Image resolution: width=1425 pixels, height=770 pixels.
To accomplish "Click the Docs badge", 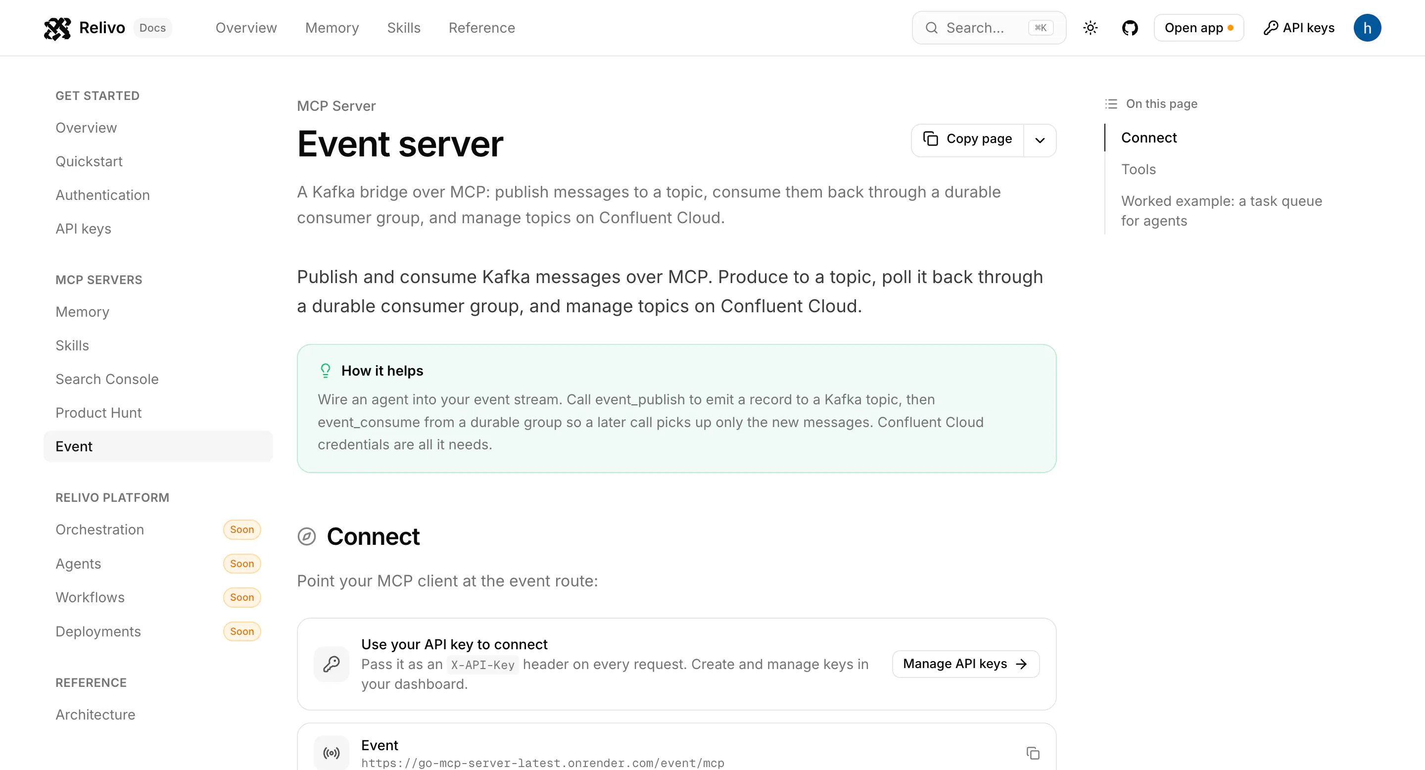I will click(152, 28).
